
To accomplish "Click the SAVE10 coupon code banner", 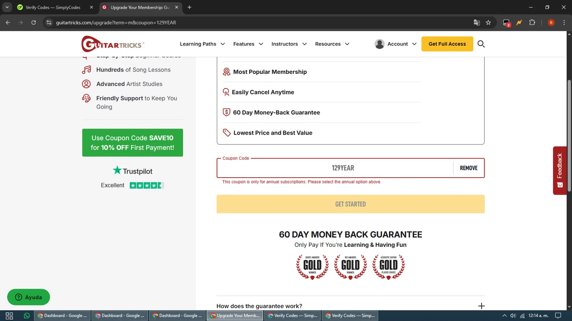I will [132, 143].
